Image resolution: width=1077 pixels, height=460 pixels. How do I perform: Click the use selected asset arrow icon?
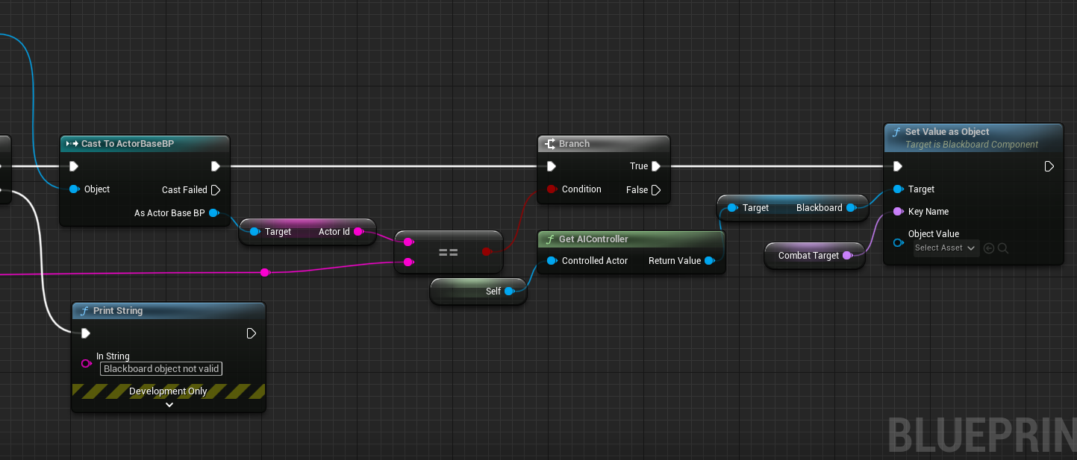point(989,248)
